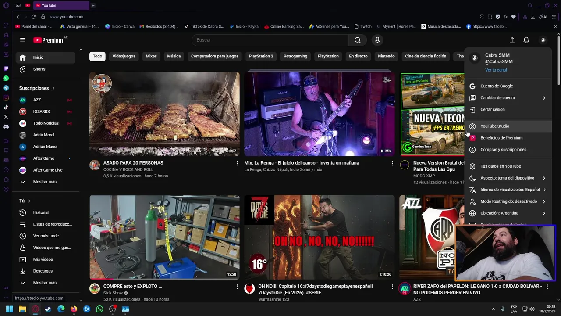Open the Steam taskbar icon
Screen dimensions: 561x316
[x=48, y=309]
